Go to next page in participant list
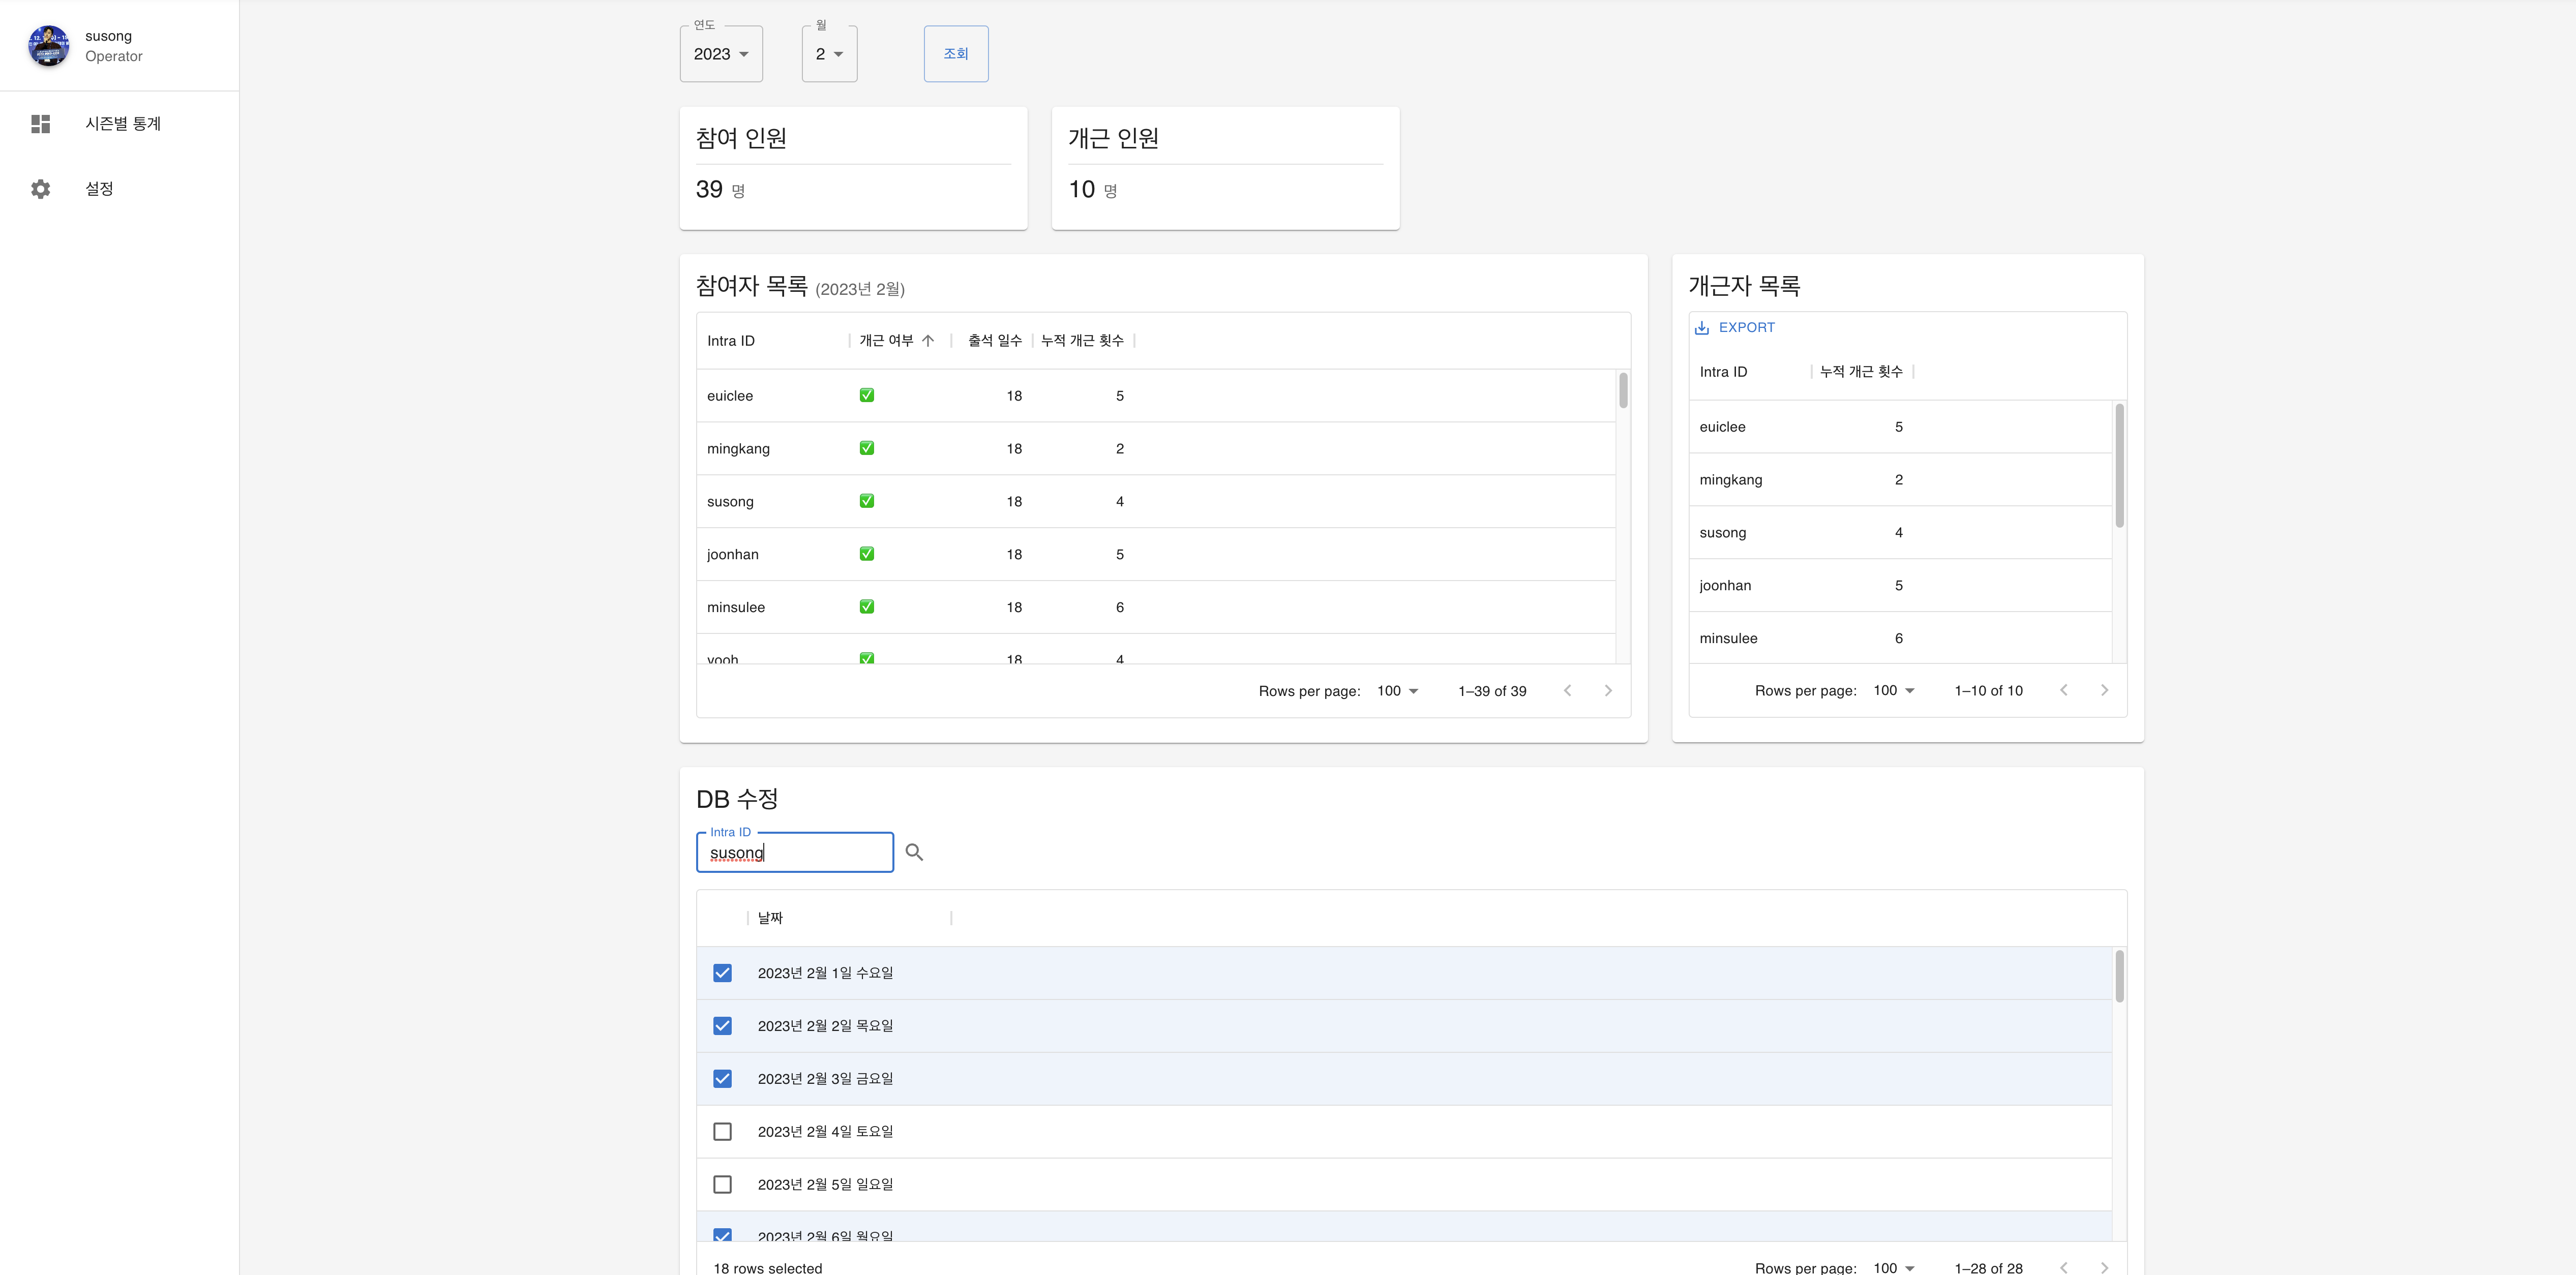 (1608, 691)
